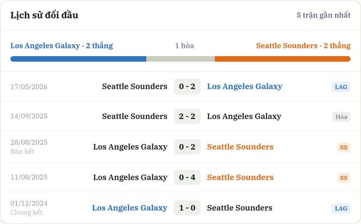This screenshot has width=361, height=224.
Task: Click orange Seattle Sounders wins bar segment
Action: [283, 59]
